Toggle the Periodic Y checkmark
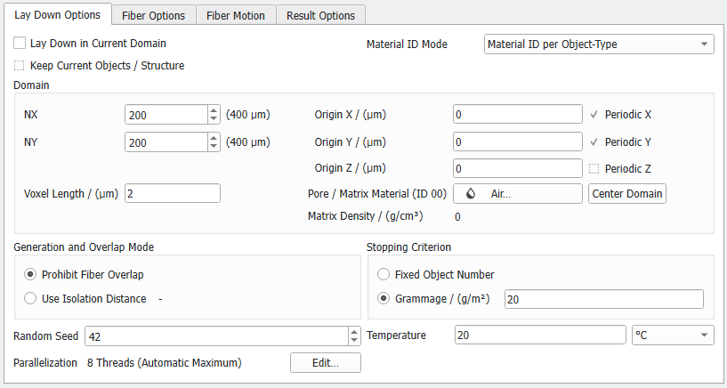The width and height of the screenshot is (727, 388). click(594, 141)
